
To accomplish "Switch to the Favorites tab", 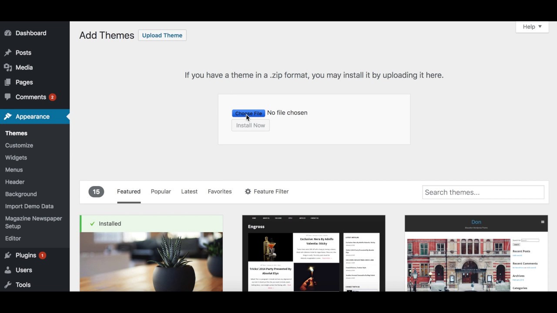I will pos(220,191).
